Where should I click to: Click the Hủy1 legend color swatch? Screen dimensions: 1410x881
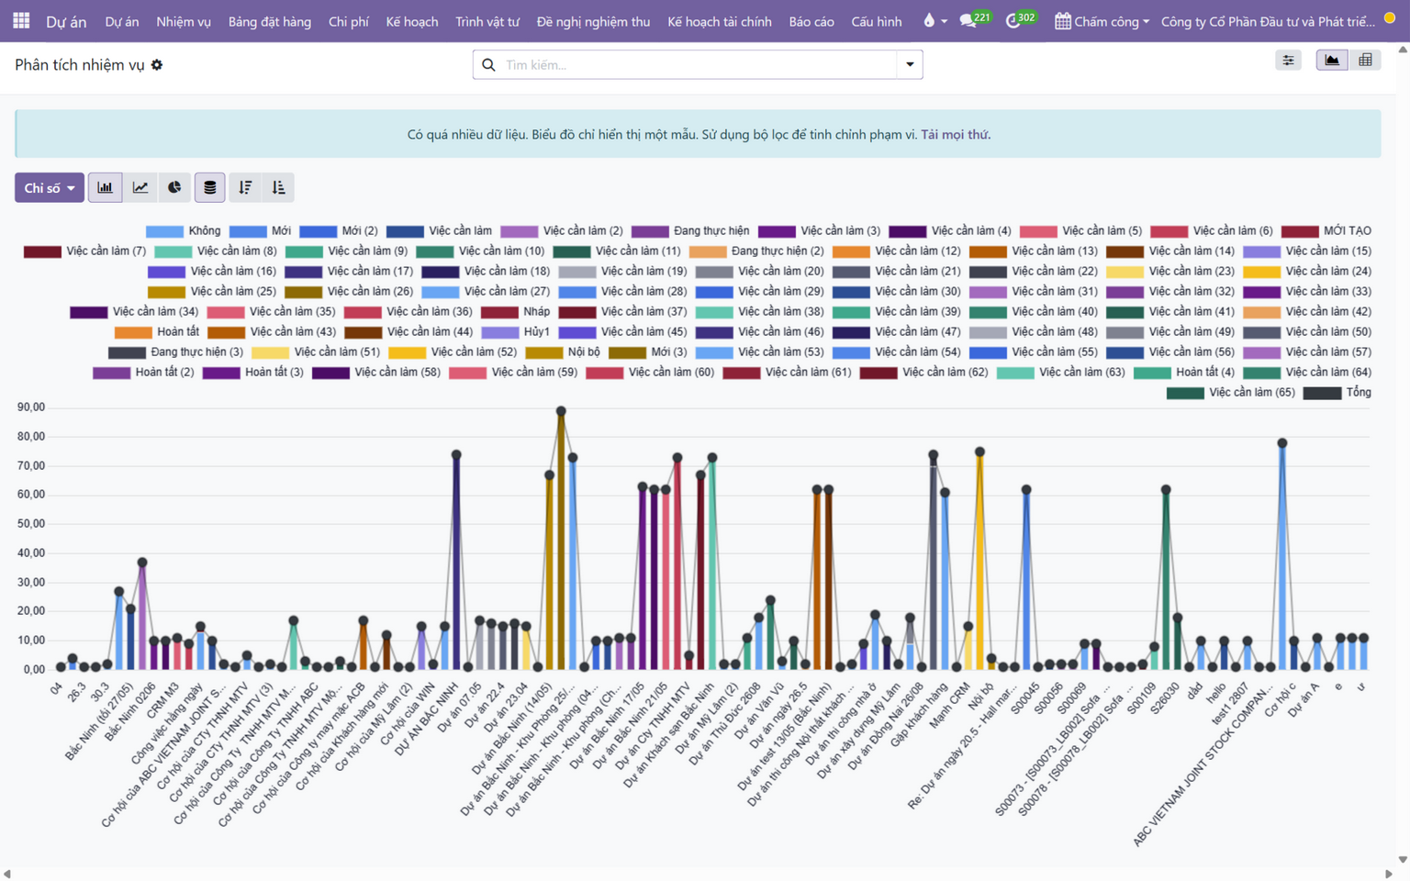click(500, 332)
